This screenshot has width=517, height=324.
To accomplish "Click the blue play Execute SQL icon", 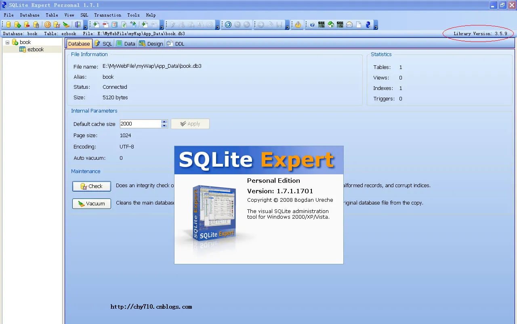I will 228,25.
